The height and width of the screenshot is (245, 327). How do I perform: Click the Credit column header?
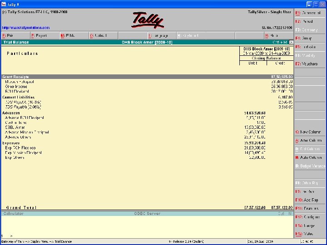click(280, 63)
